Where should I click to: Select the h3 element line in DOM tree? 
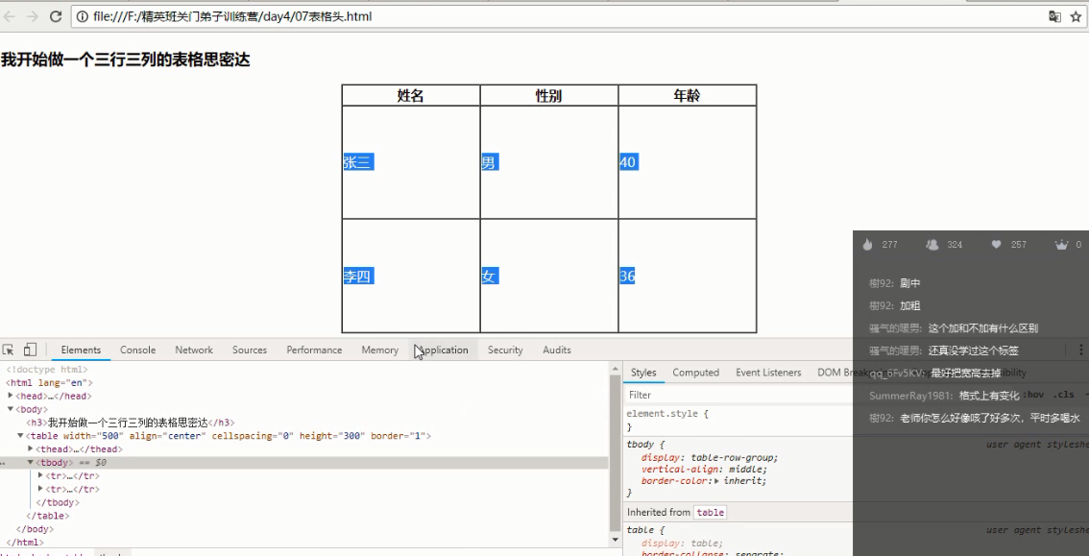point(130,423)
